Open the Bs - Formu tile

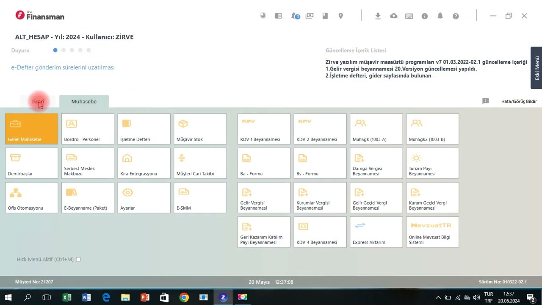point(320,163)
